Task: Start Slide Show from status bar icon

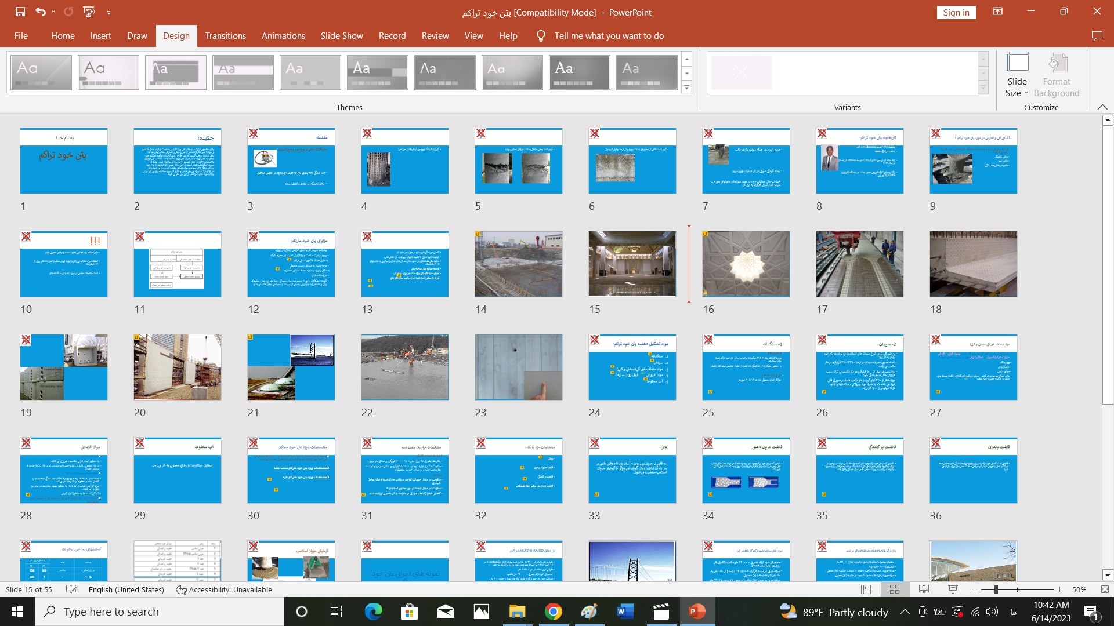Action: 953,589
